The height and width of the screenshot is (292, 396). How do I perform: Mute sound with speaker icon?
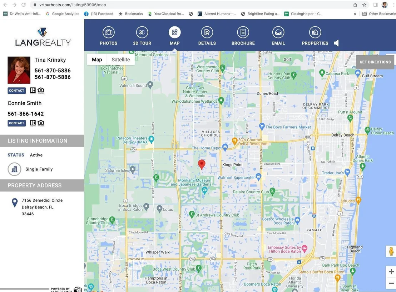(x=336, y=43)
